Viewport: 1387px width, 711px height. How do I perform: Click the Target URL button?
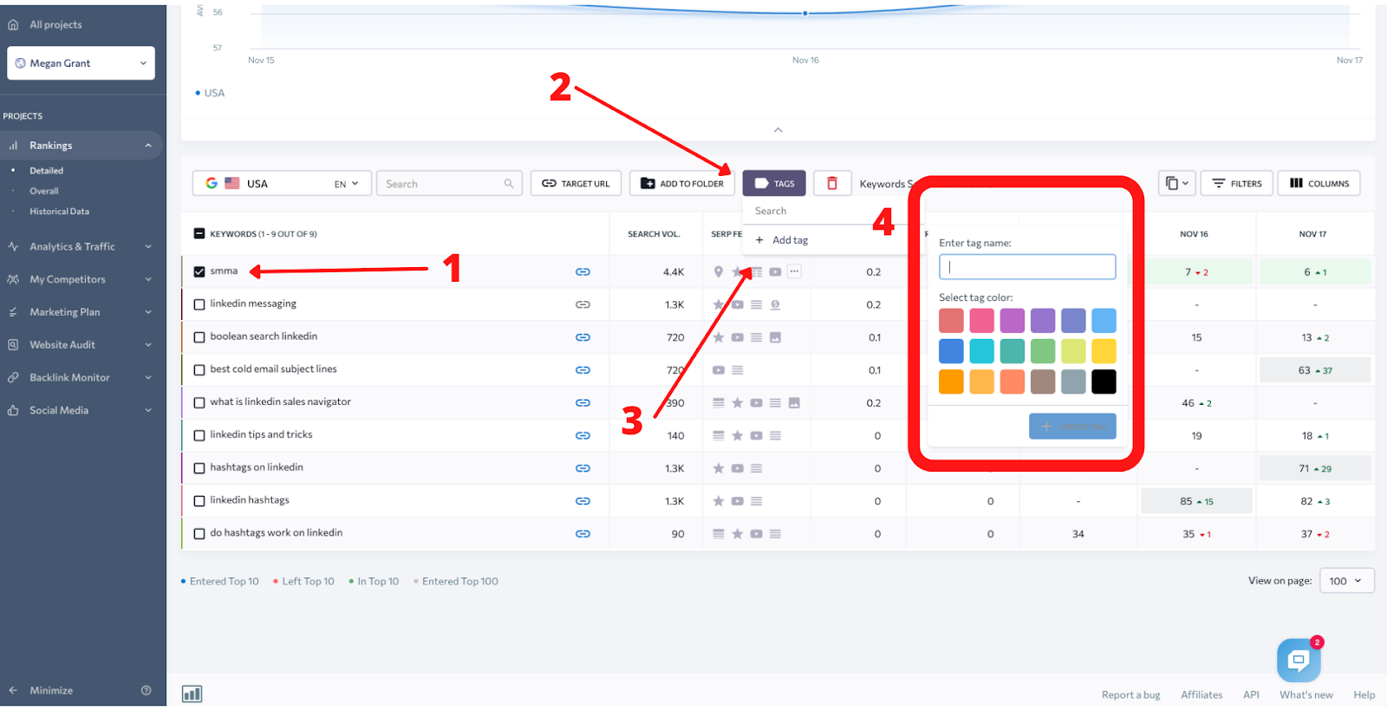[x=576, y=183]
